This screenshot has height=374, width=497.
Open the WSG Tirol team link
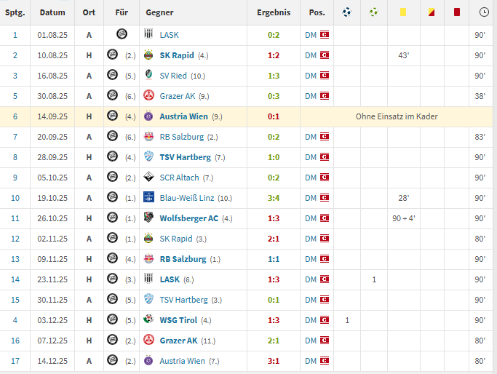coord(178,320)
